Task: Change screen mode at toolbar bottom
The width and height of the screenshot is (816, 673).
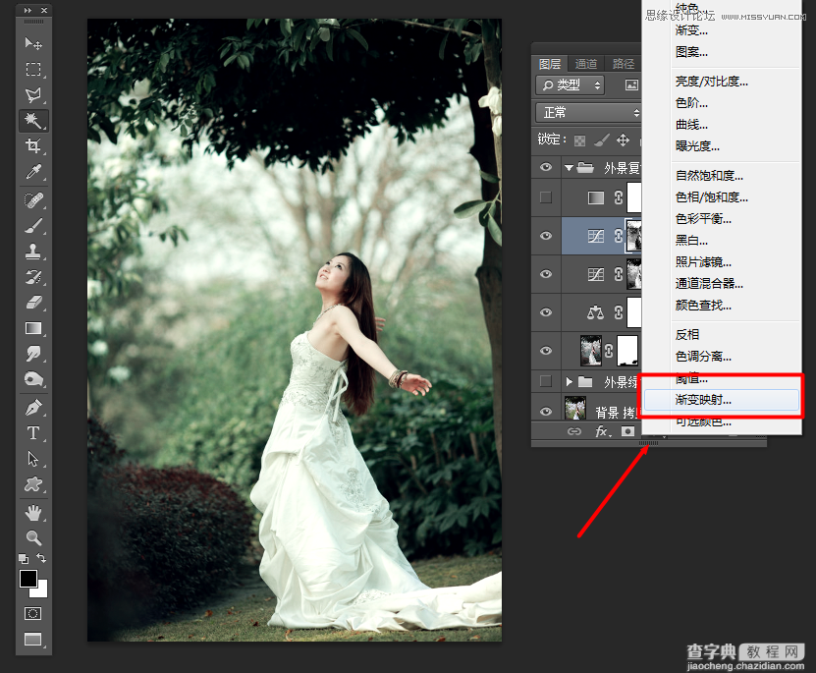Action: click(33, 640)
